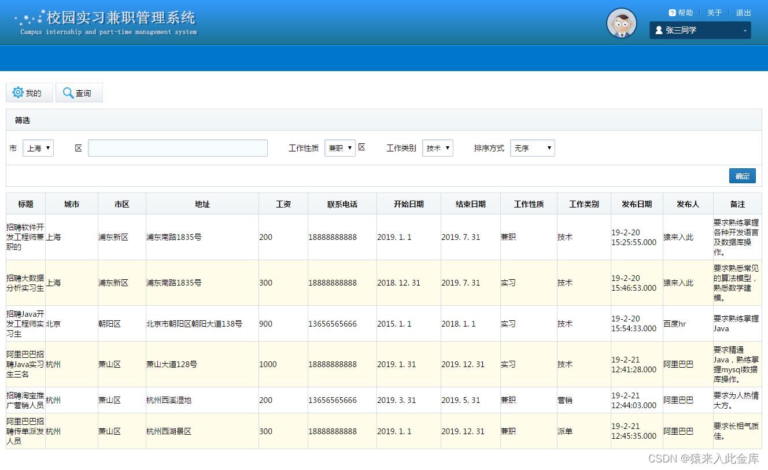This screenshot has width=768, height=470.
Task: Click the 地址 column header
Action: pyautogui.click(x=202, y=204)
